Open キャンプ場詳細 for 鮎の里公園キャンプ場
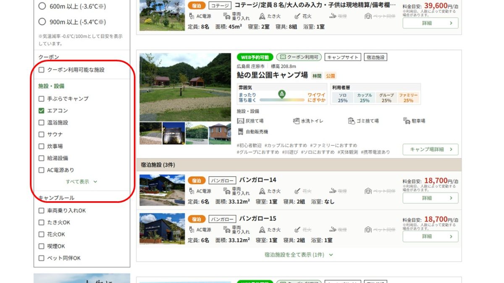This screenshot has width=504, height=283. (x=430, y=149)
